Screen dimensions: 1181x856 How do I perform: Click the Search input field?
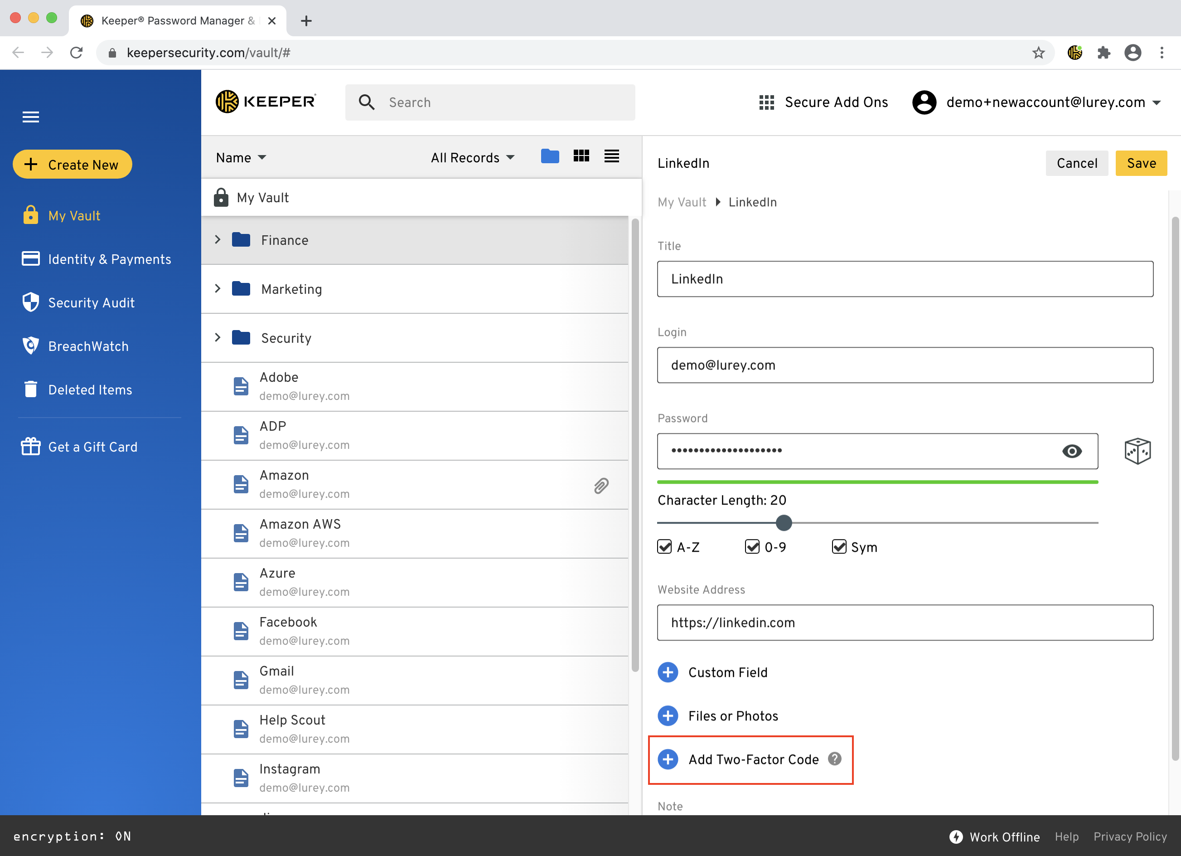click(490, 102)
